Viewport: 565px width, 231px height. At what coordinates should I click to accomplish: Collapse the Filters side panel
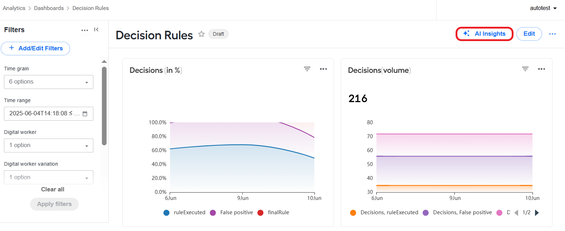(96, 30)
